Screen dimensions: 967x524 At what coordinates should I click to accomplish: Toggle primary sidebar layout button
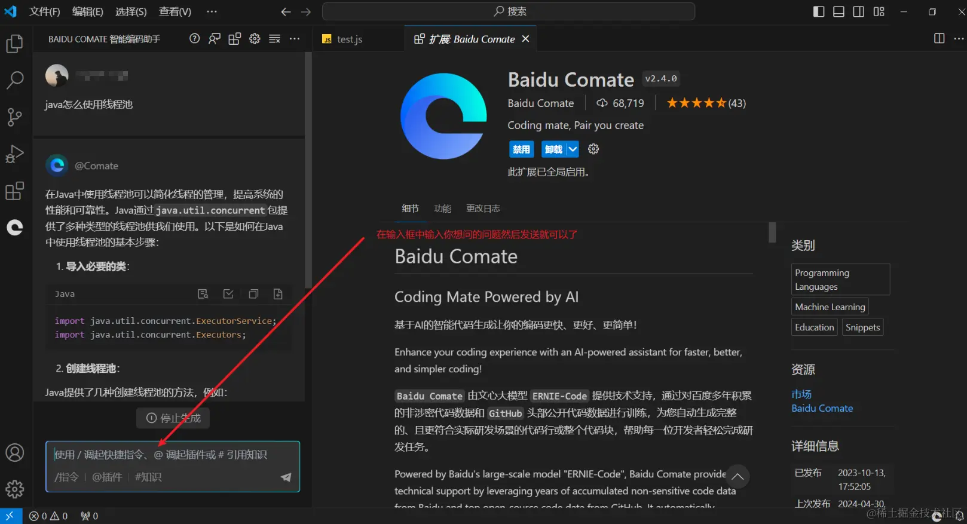point(819,12)
